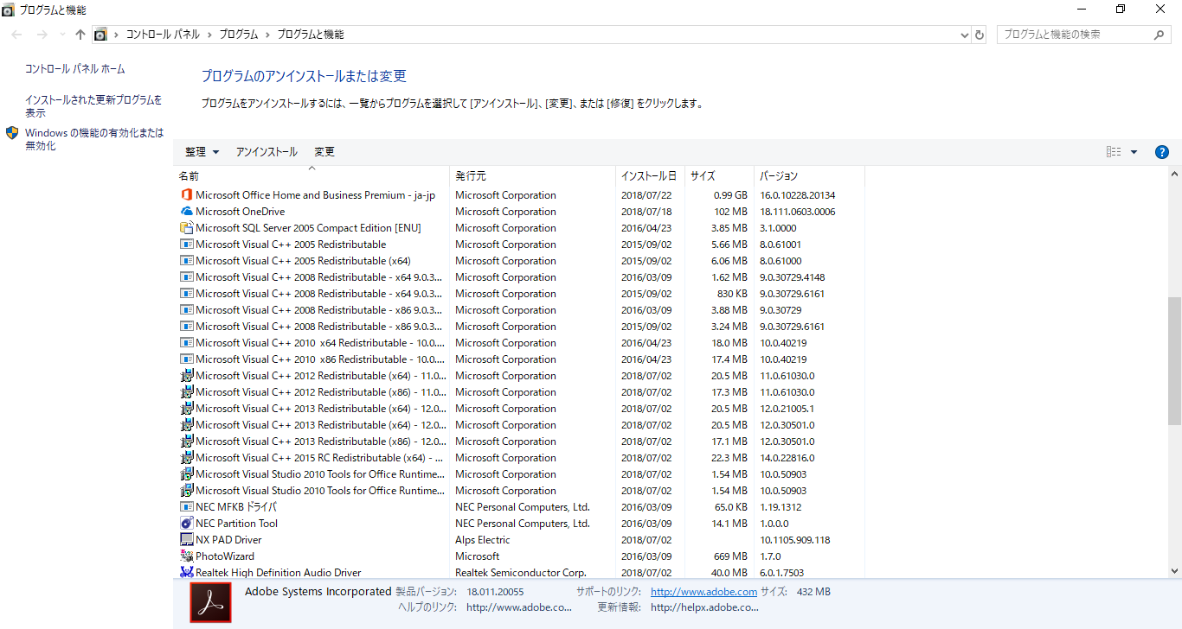Open Windows の機能の有効化または無効化 link

tap(94, 139)
